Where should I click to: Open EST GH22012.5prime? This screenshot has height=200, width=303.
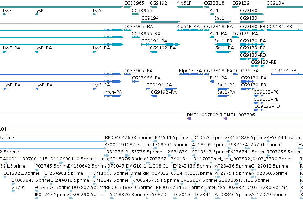pos(270,166)
